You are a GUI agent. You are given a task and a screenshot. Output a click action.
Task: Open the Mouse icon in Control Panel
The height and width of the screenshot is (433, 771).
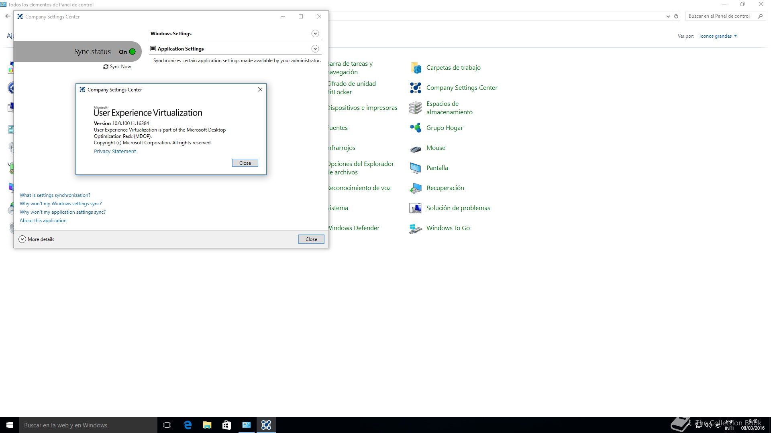tap(416, 148)
